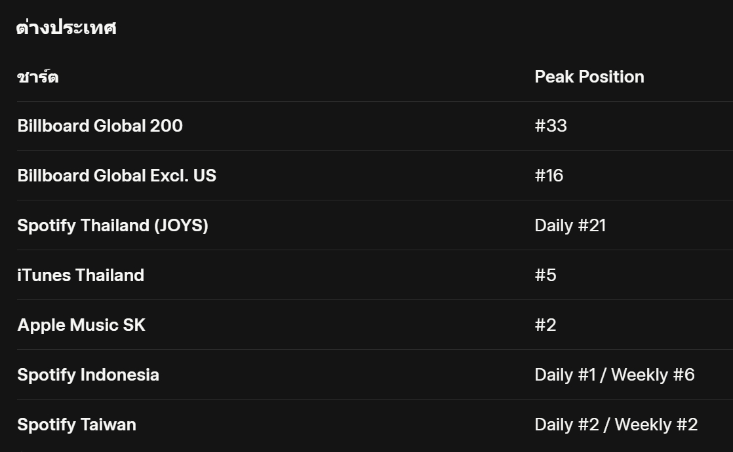Select the Billboard Global Excl. US row label
The height and width of the screenshot is (452, 733).
pos(117,176)
